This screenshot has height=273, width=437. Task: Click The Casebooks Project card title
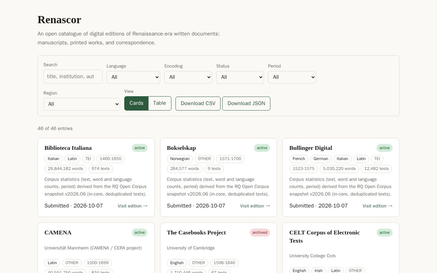pos(196,232)
